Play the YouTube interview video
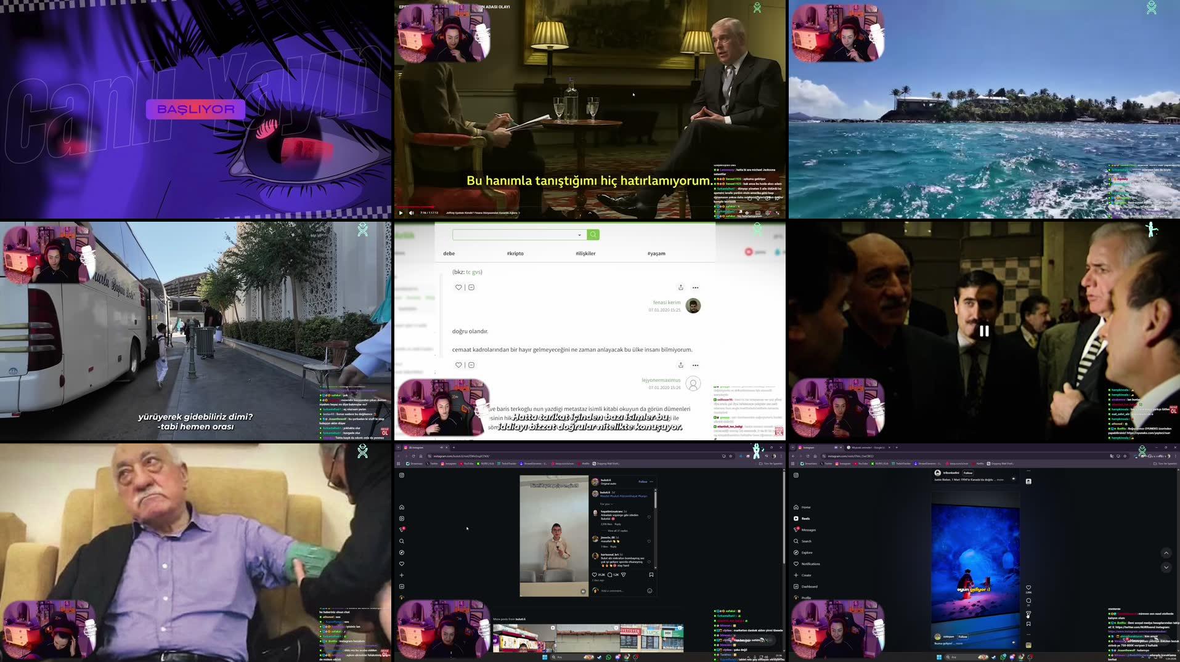This screenshot has height=662, width=1180. (x=401, y=213)
